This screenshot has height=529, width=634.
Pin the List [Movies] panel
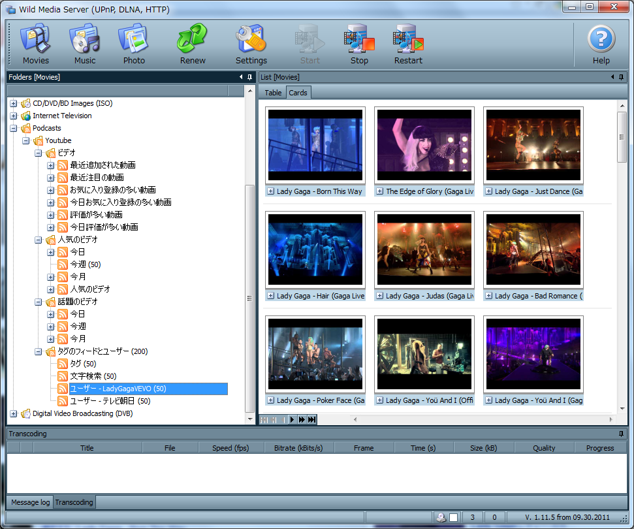pyautogui.click(x=621, y=77)
